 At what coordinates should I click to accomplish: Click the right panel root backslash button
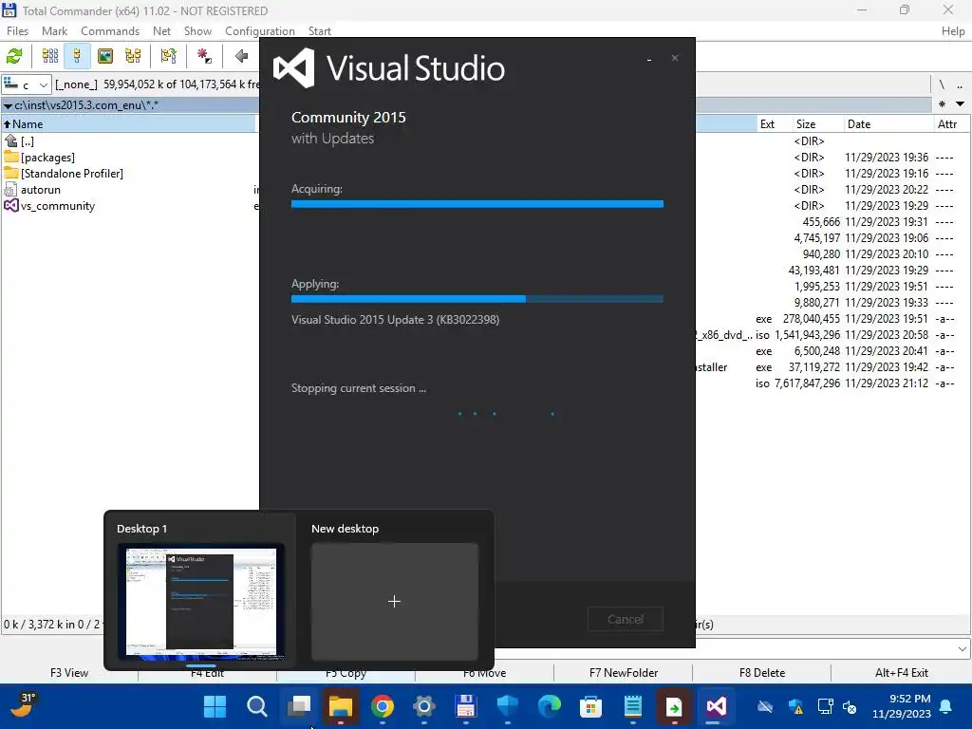942,84
